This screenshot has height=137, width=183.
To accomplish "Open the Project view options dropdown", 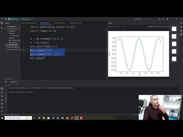I will pos(8,23).
